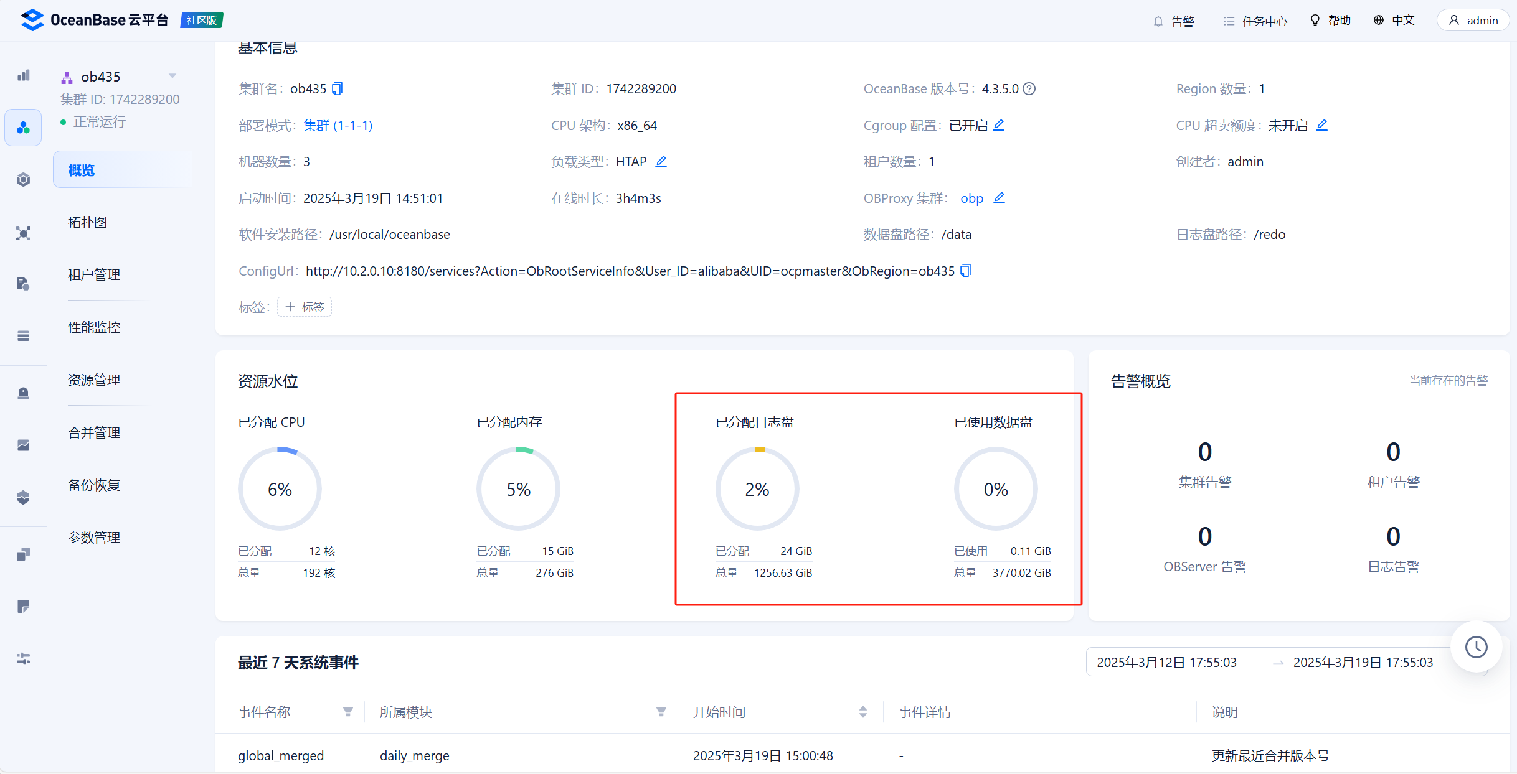Select the global_merged event row
This screenshot has width=1517, height=774.
(862, 755)
